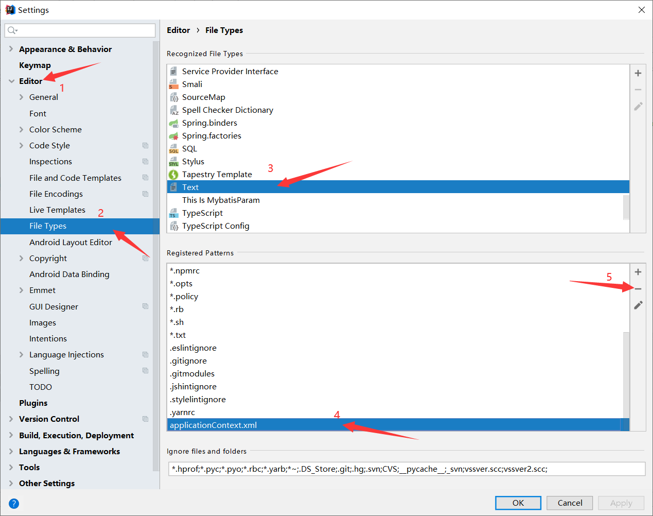Open the Intentions settings page
Screen dimensions: 653x516
(48, 338)
